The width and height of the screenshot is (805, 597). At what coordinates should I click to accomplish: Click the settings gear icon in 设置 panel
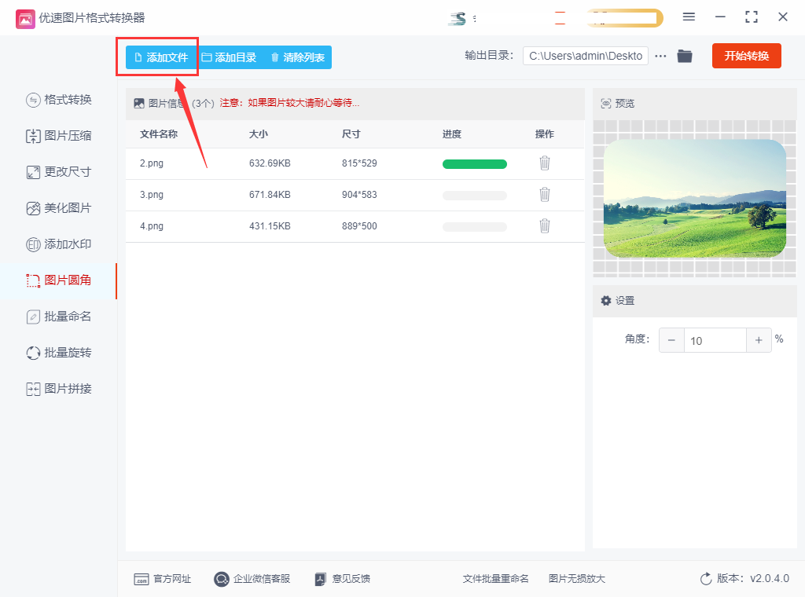(x=606, y=301)
